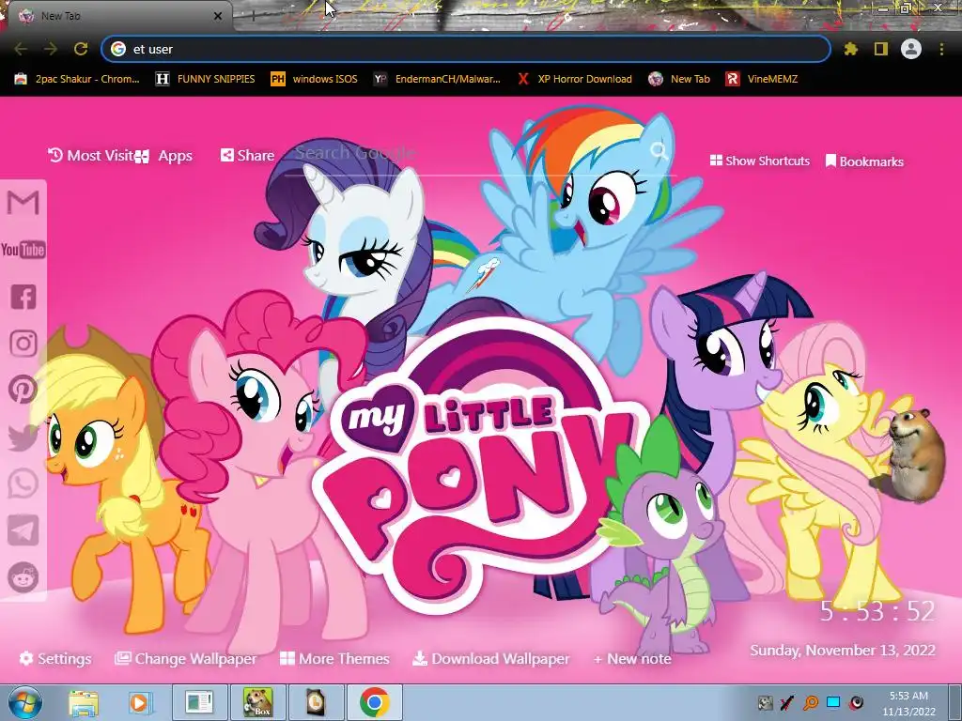Open Chrome three-dot menu
Viewport: 962px width, 721px height.
(941, 49)
